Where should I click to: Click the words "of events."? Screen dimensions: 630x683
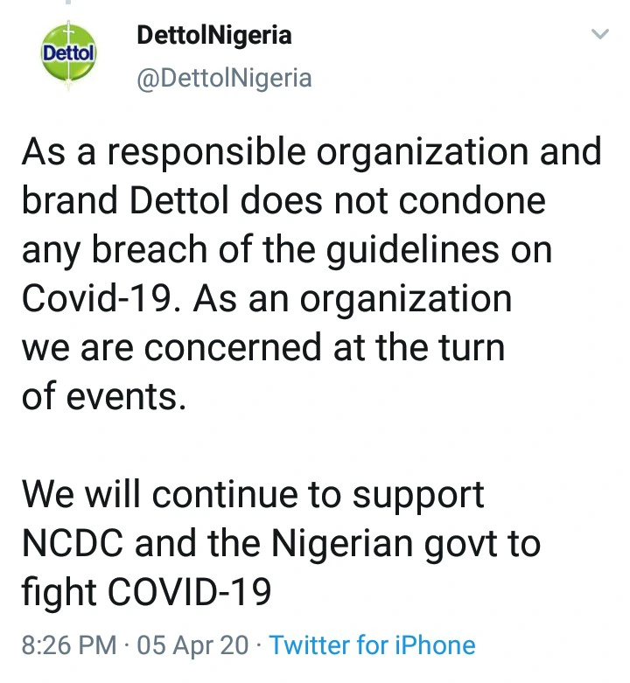pyautogui.click(x=104, y=397)
